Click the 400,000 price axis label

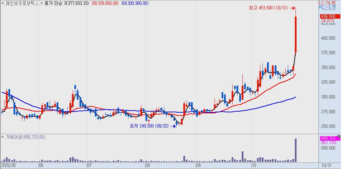328,38
